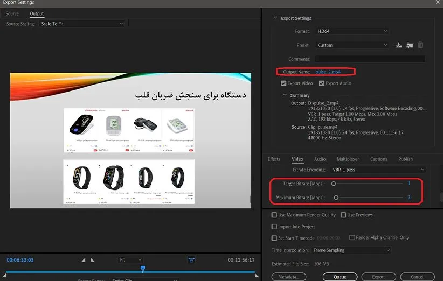
Task: Click the Import Preset folder icon
Action: pyautogui.click(x=410, y=45)
